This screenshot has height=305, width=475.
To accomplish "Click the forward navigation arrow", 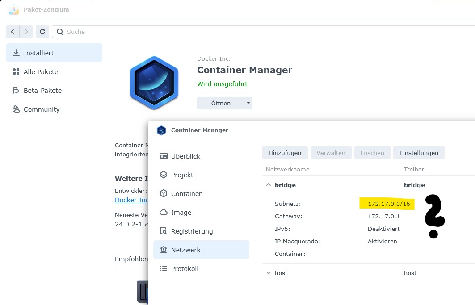I will click(x=27, y=32).
